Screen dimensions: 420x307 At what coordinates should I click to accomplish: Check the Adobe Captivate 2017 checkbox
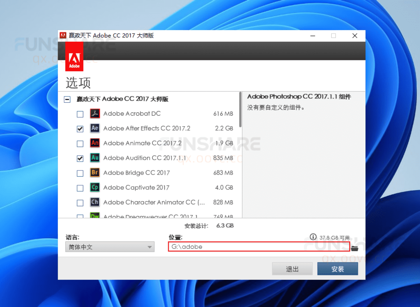(80, 188)
